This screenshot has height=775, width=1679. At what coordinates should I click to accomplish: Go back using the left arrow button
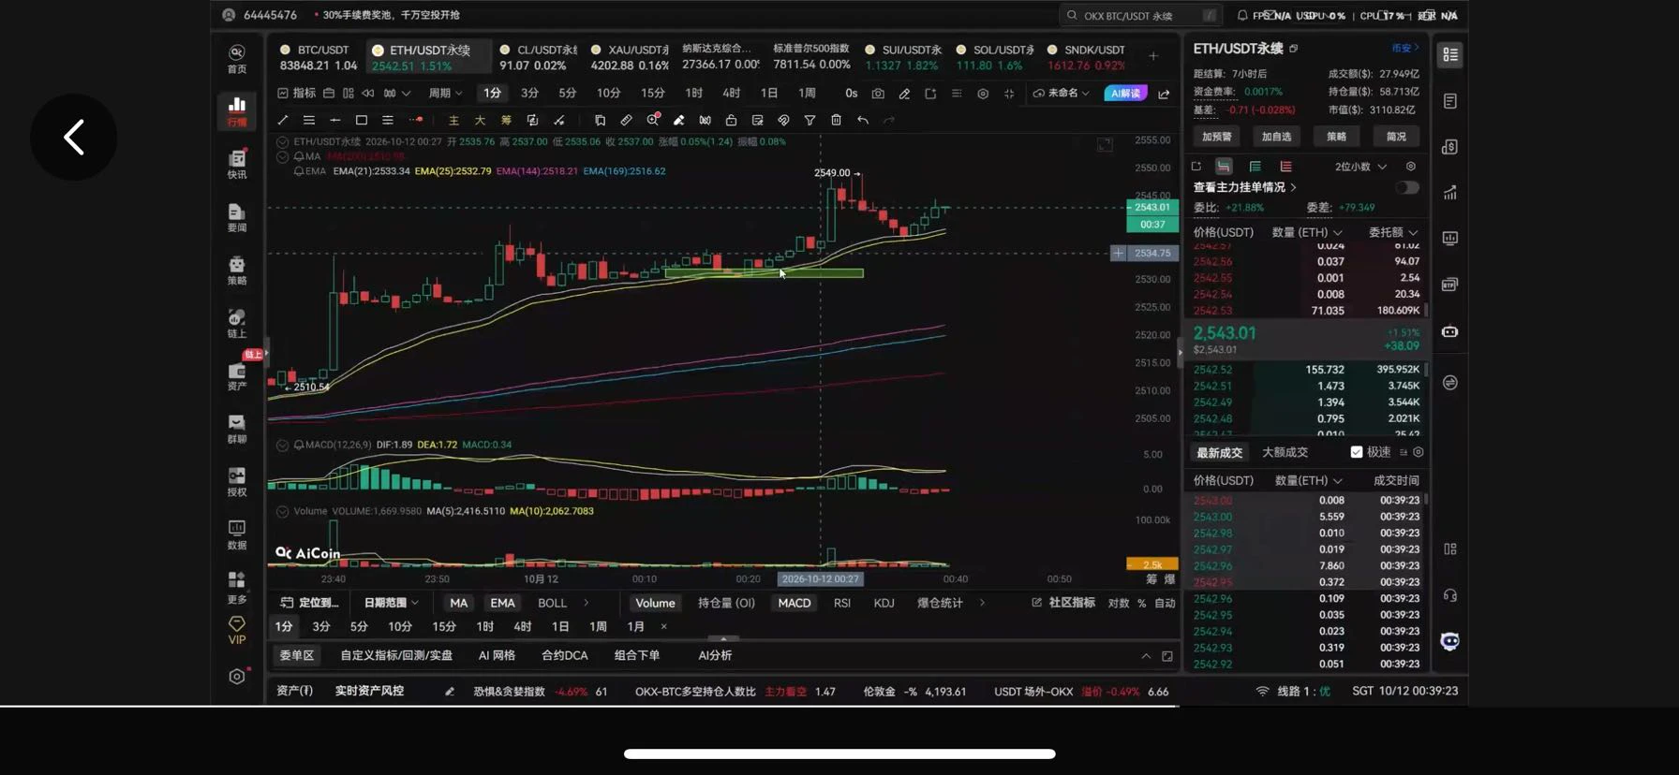point(74,138)
